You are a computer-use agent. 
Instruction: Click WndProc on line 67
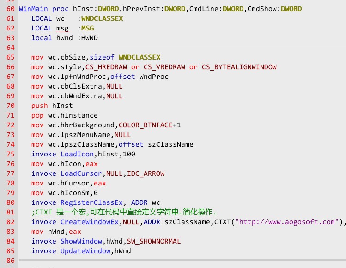click(x=154, y=77)
